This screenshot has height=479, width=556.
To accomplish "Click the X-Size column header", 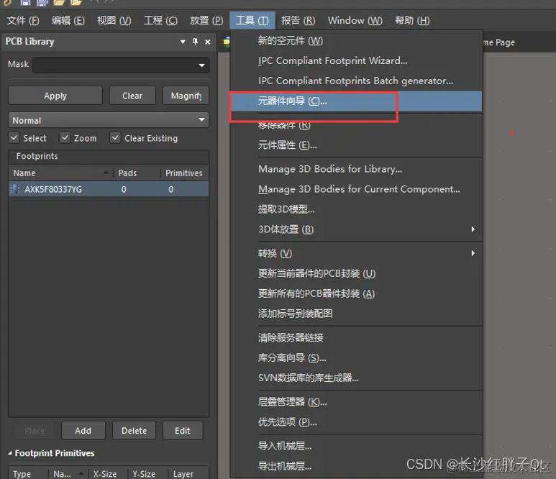I will pos(107,474).
